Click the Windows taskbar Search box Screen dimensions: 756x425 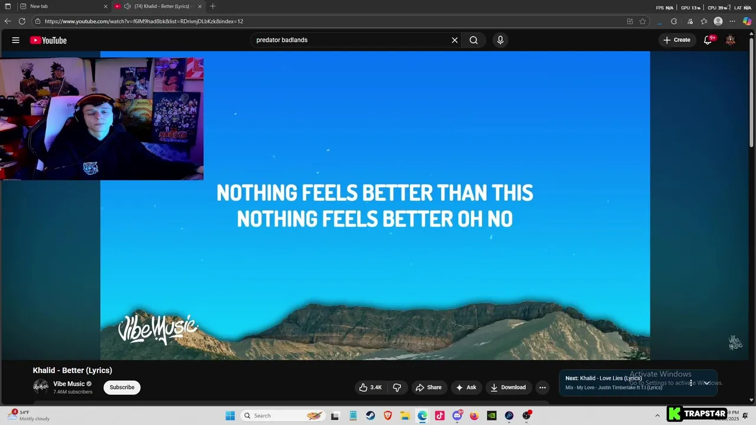coord(283,416)
